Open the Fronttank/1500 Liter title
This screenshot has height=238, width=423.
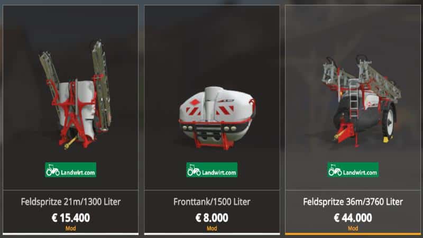(212, 202)
